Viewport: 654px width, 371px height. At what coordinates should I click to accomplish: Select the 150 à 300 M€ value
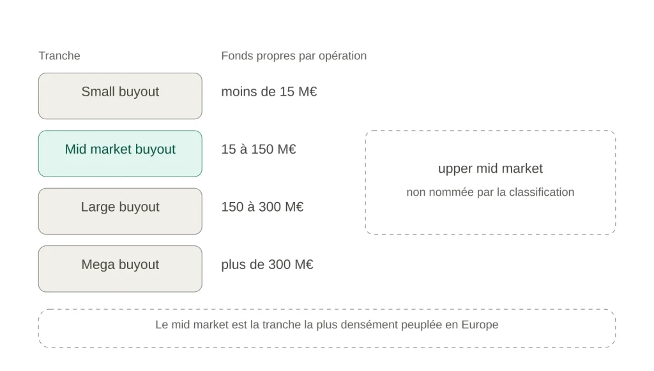tap(262, 207)
